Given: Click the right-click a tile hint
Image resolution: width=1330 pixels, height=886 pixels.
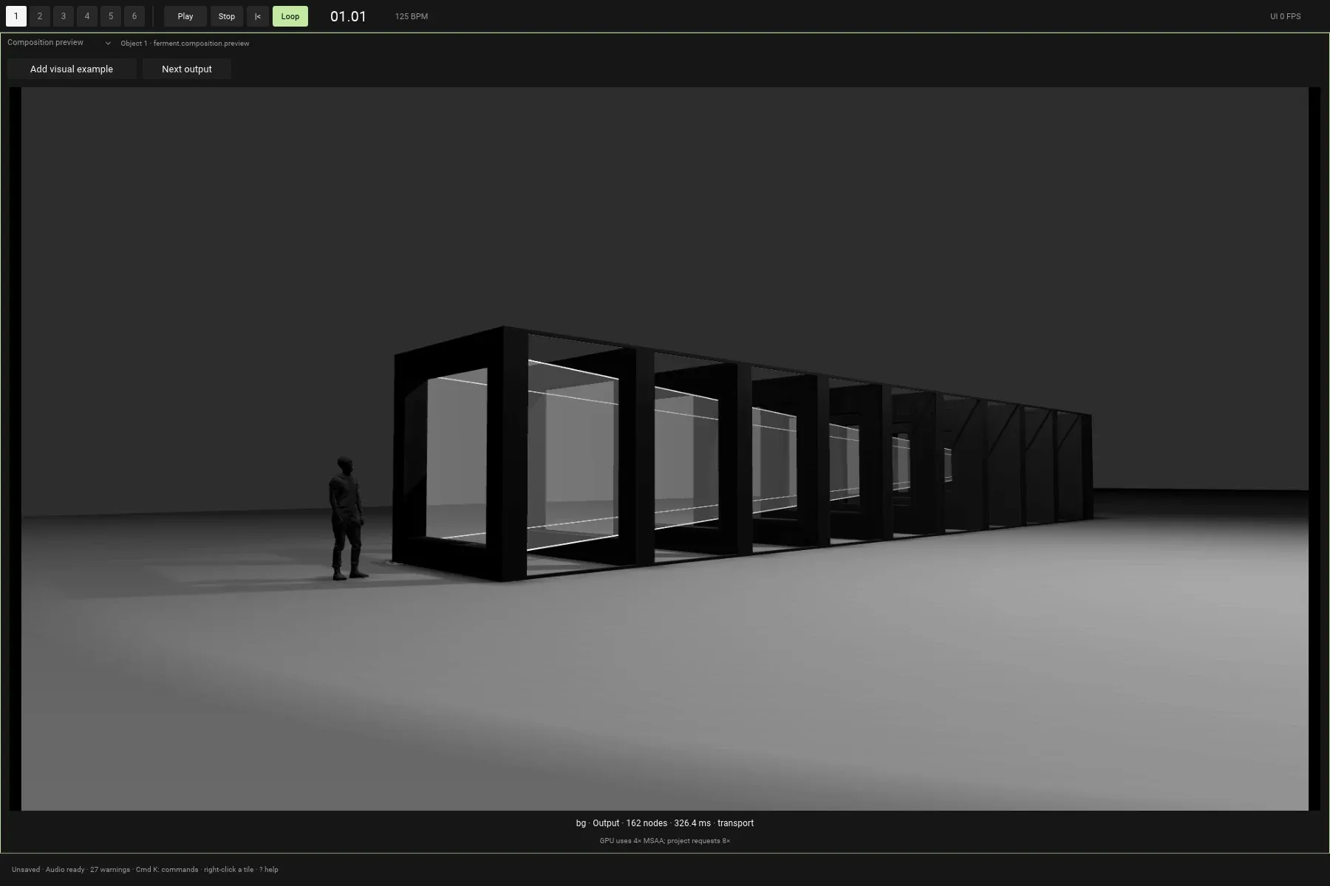Looking at the screenshot, I should [x=228, y=870].
